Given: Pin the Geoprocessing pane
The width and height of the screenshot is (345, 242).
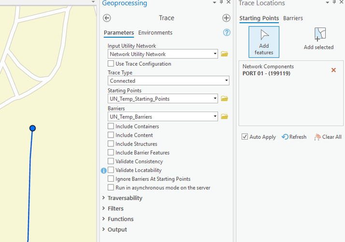Looking at the screenshot, I should pyautogui.click(x=221, y=2).
